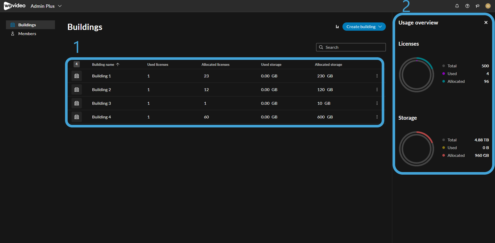495x243 pixels.
Task: Open the user avatar menu
Action: pos(488,6)
